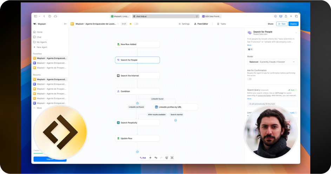This screenshot has width=331, height=174.
Task: Click the LinkedIn found branch label
Action: pyautogui.click(x=157, y=99)
